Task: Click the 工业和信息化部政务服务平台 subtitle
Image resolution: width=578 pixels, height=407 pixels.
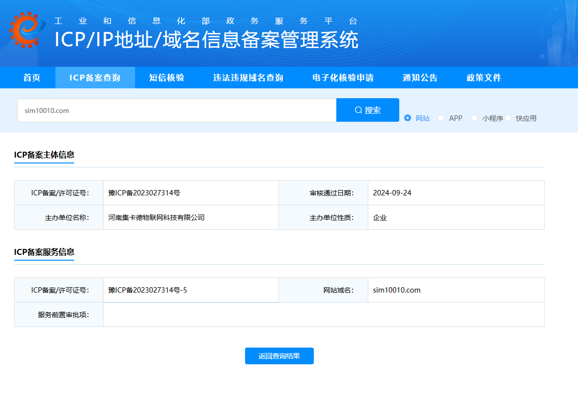Action: (206, 21)
